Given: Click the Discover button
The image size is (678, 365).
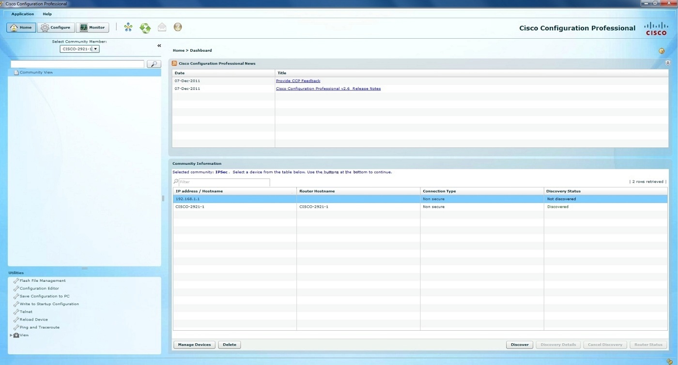Looking at the screenshot, I should pos(520,345).
